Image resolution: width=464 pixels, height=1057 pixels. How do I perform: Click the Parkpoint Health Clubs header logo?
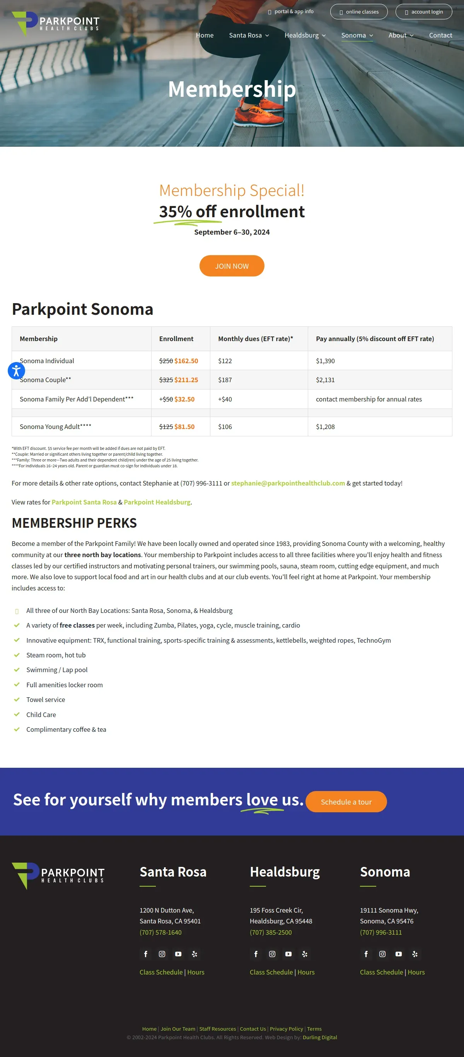(x=56, y=23)
